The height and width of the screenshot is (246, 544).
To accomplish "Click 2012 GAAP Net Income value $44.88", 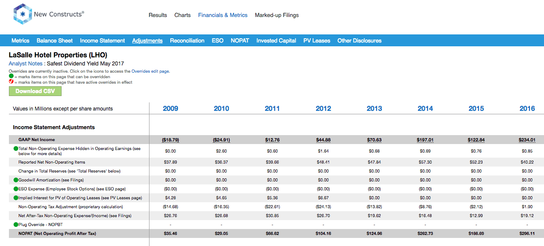I will pyautogui.click(x=323, y=140).
